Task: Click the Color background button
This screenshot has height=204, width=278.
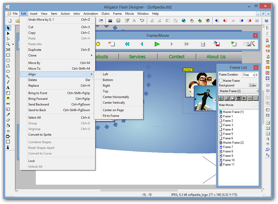Action: click(x=253, y=85)
